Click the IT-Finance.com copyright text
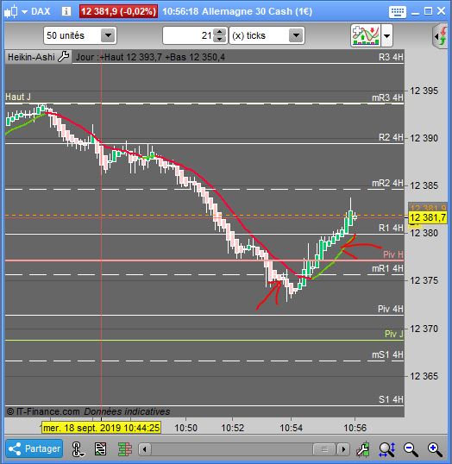 coord(43,411)
